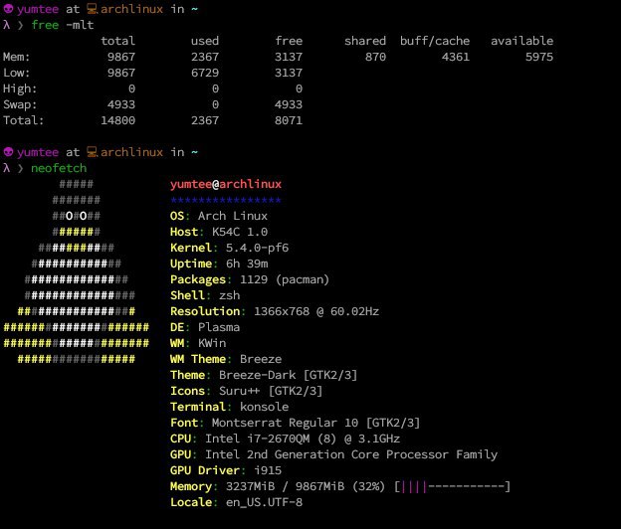Select the 'KWin' WM value
Screen dimensions: 621x529
click(x=212, y=343)
